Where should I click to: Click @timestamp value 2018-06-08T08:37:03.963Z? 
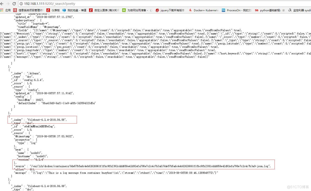click(x=55, y=136)
